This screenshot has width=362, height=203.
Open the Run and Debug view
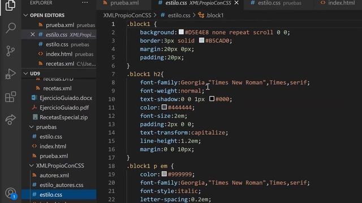click(x=10, y=74)
